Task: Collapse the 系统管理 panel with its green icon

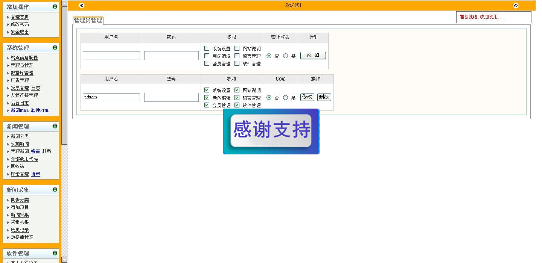Action: 55,48
